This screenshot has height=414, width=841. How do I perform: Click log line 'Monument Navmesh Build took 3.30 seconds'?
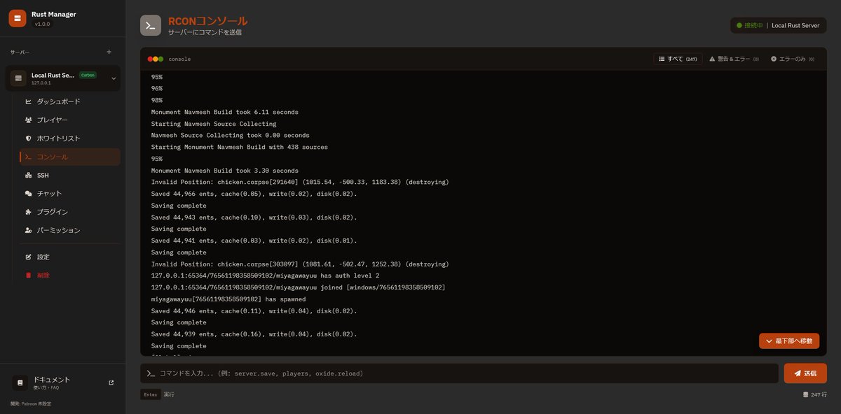pyautogui.click(x=225, y=171)
